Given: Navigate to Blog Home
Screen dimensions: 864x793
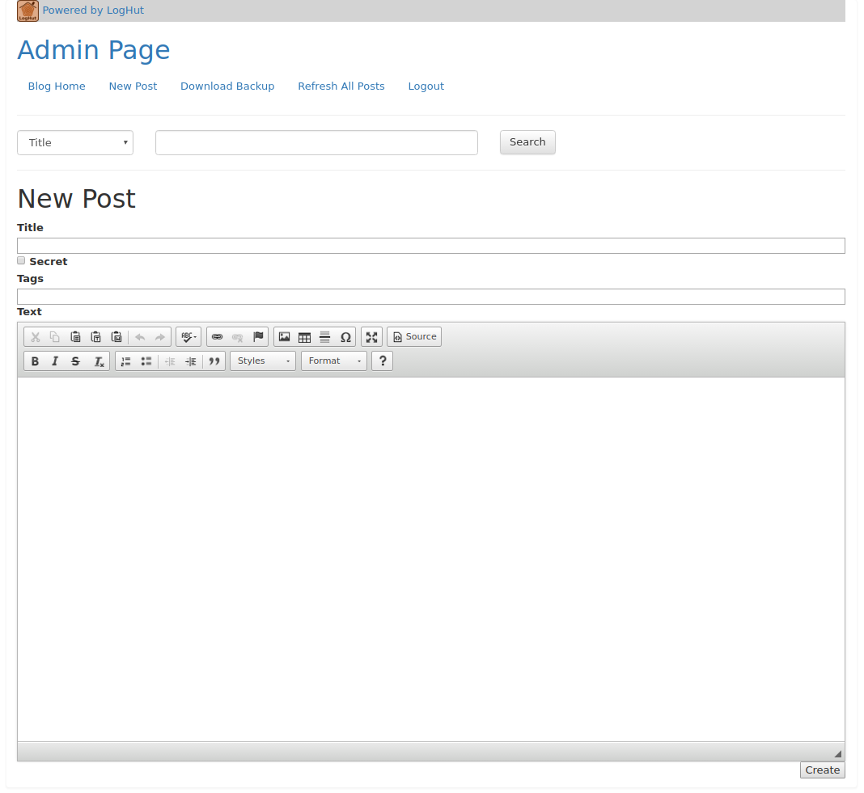Looking at the screenshot, I should click(56, 86).
